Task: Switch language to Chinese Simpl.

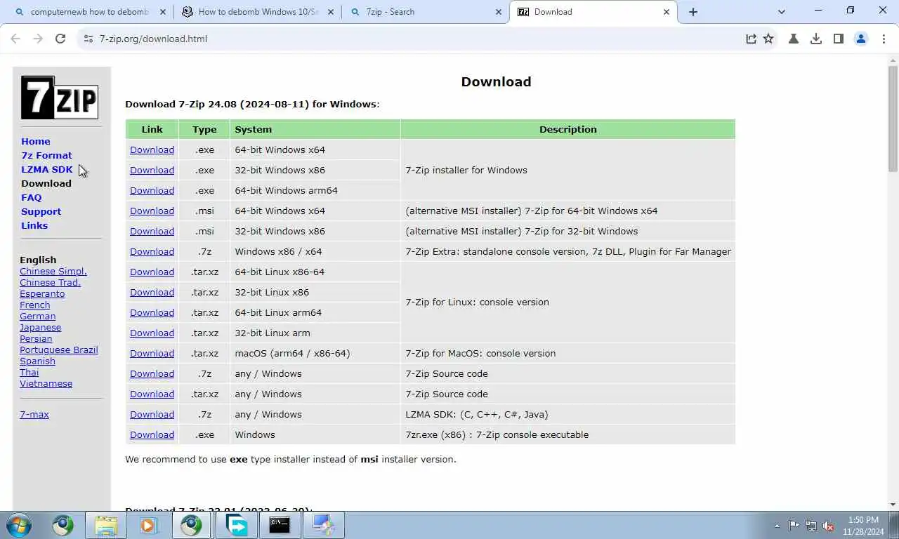Action: (53, 271)
